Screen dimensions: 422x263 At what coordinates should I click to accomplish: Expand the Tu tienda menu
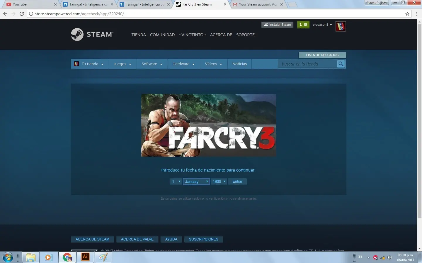90,64
